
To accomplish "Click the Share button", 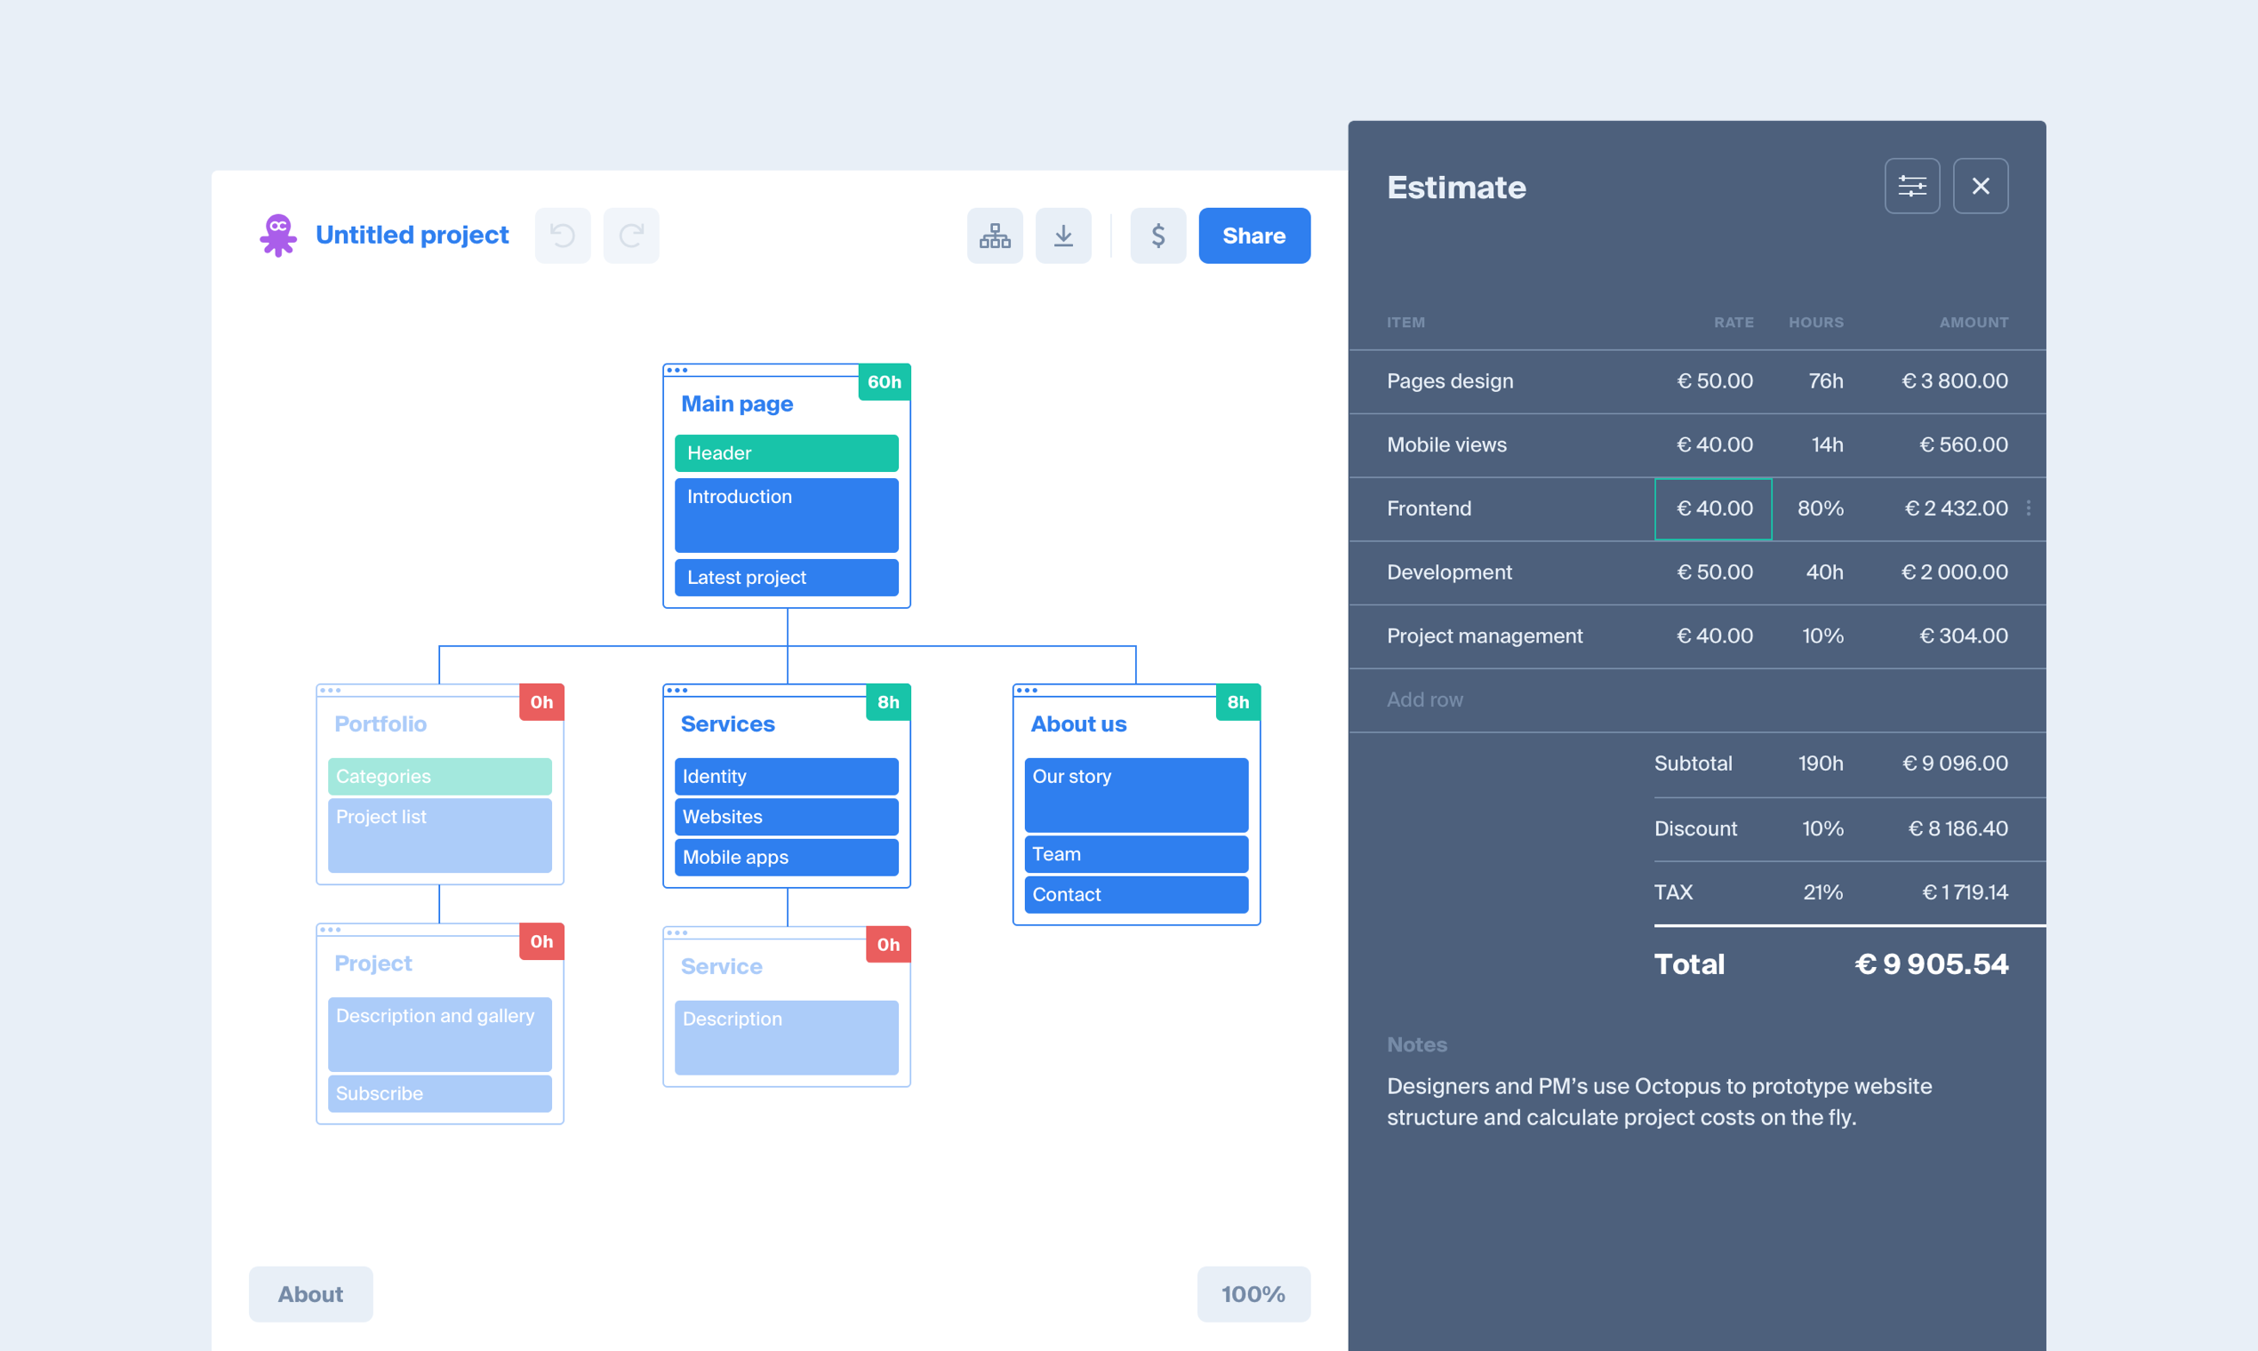I will [x=1253, y=236].
